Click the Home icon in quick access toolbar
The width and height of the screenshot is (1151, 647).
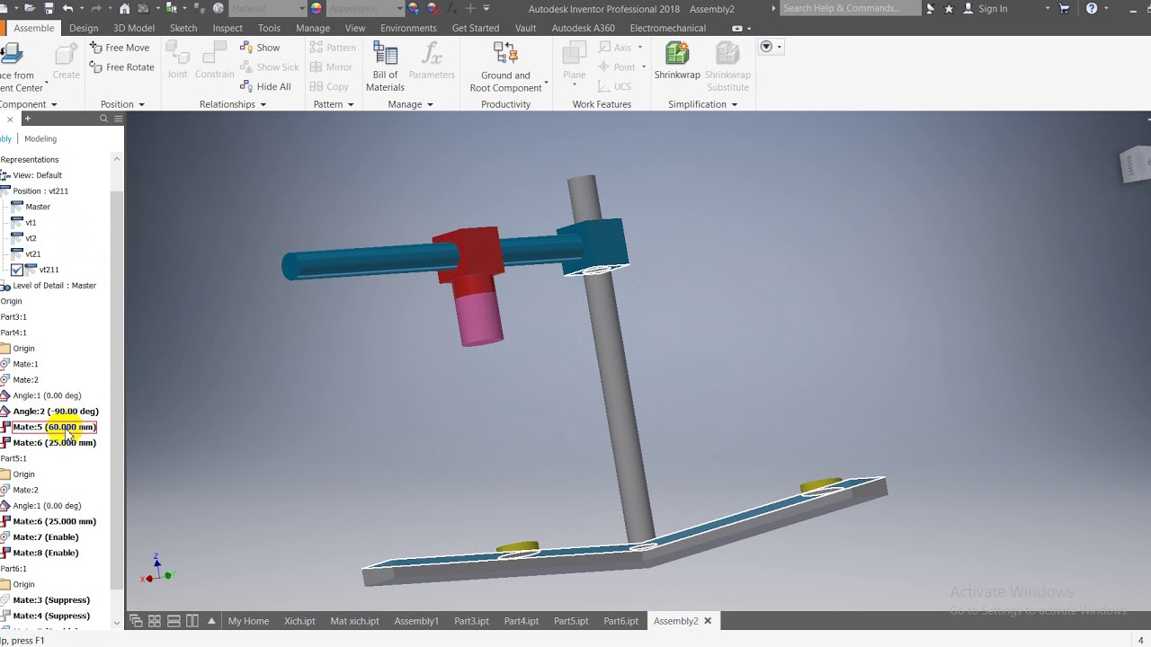124,8
